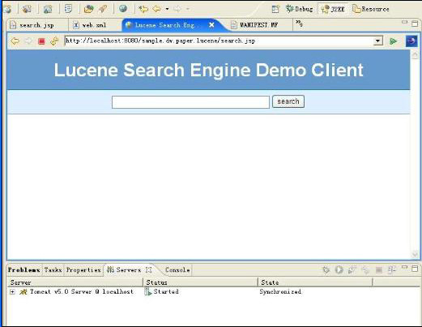422x327 pixels.
Task: Click the Tomcat server row icon
Action: tap(23, 292)
